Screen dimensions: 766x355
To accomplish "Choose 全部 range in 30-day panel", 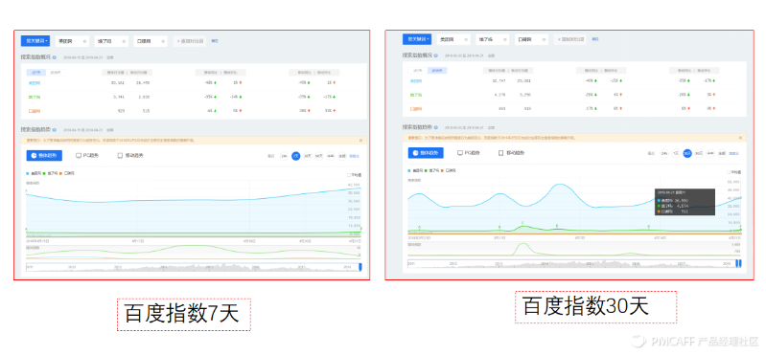I will (x=723, y=153).
